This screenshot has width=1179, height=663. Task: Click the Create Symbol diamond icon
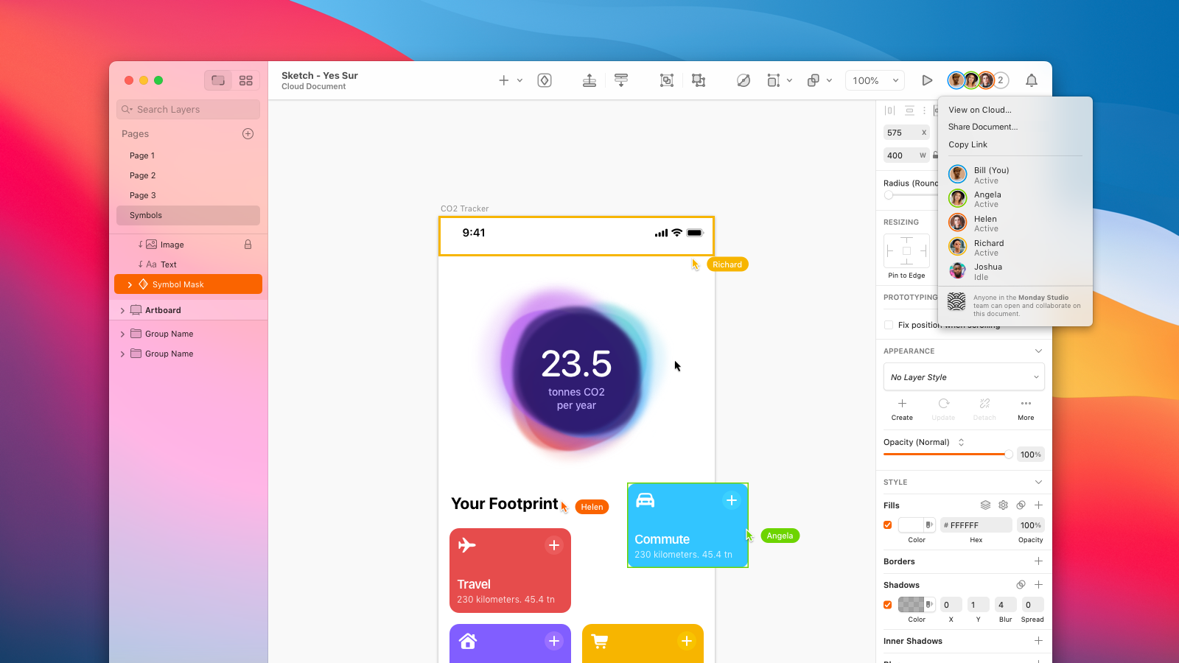(x=545, y=80)
